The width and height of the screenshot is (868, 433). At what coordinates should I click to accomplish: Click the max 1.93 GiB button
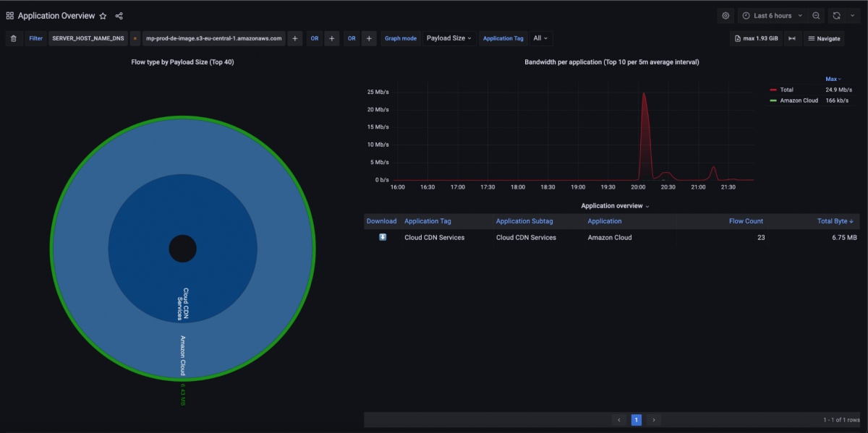coord(756,38)
